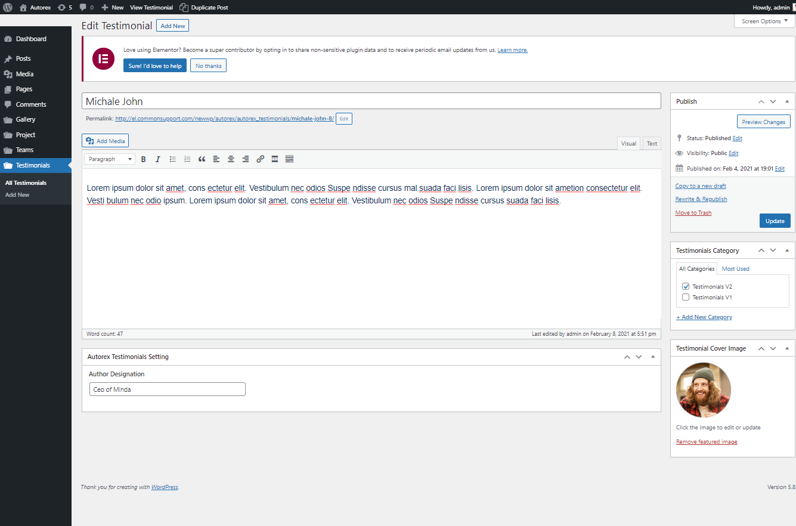
Task: Switch to the Text editor tab
Action: point(652,143)
